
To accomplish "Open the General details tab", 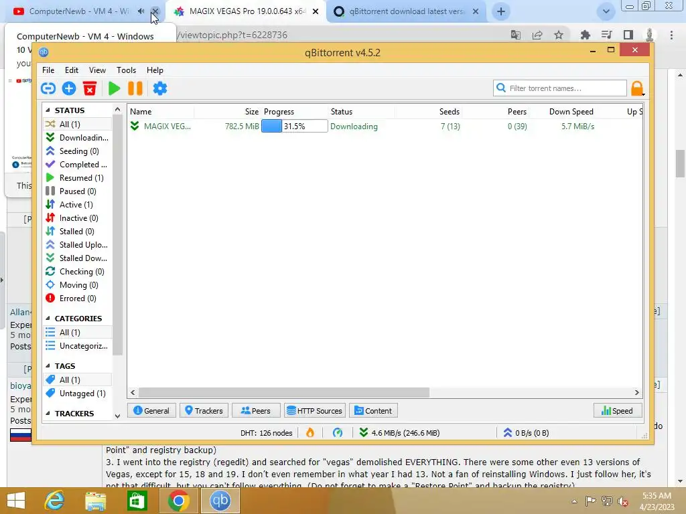I will pyautogui.click(x=151, y=411).
